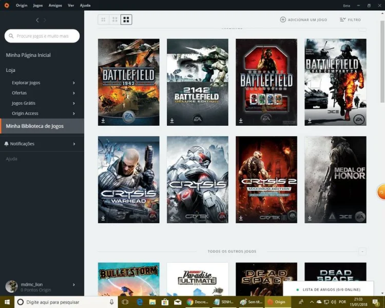385x308 pixels.
Task: Go back using the left navigation arrow
Action: [x=37, y=20]
